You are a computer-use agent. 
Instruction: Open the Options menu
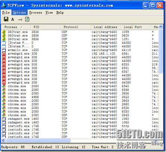(19, 12)
